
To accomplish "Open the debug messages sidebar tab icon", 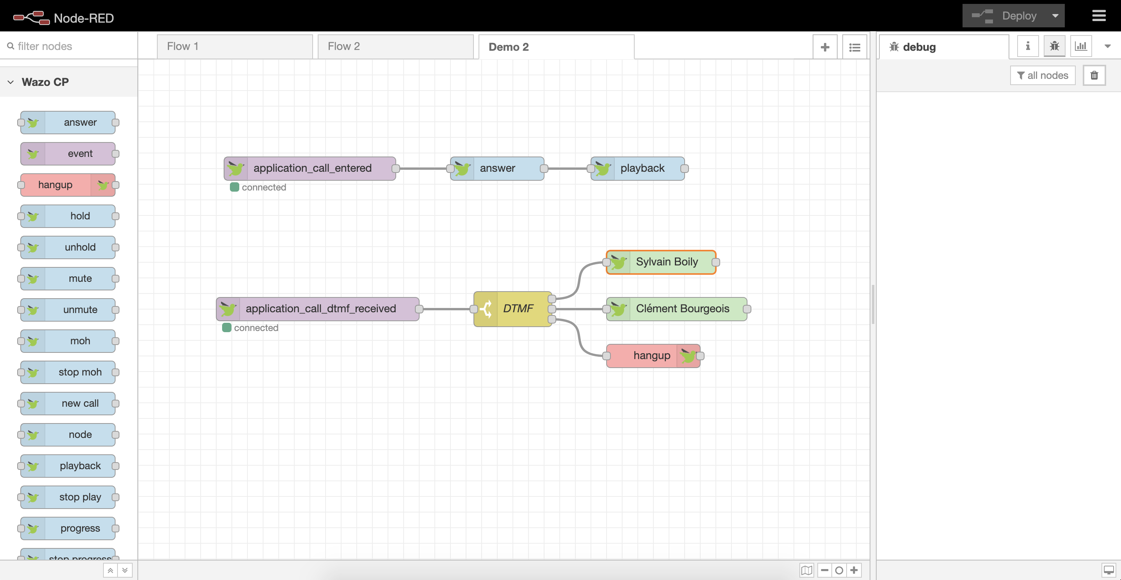I will (x=1054, y=46).
